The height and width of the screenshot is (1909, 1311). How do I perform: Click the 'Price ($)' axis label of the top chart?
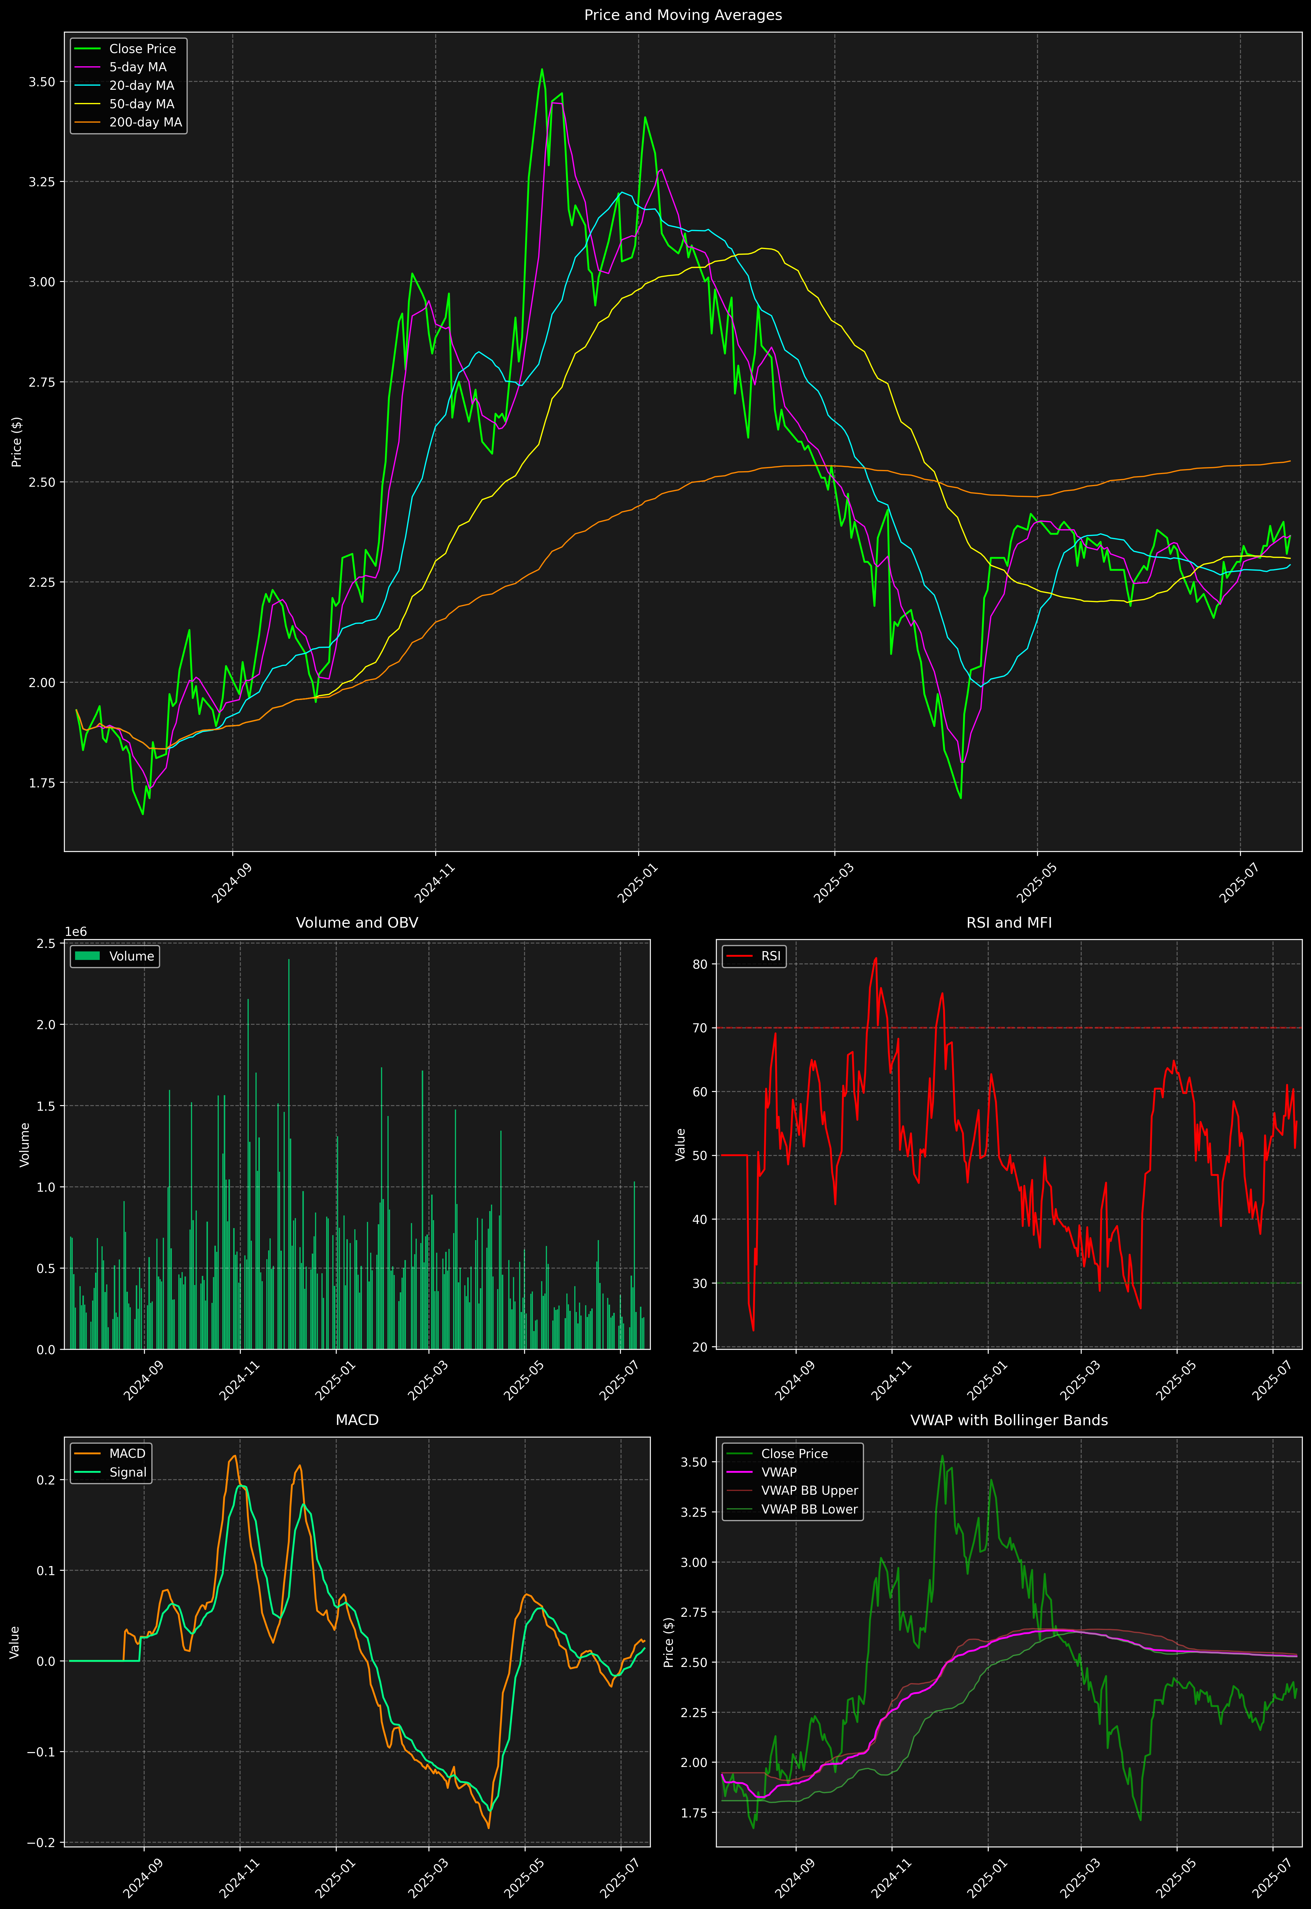pyautogui.click(x=16, y=442)
